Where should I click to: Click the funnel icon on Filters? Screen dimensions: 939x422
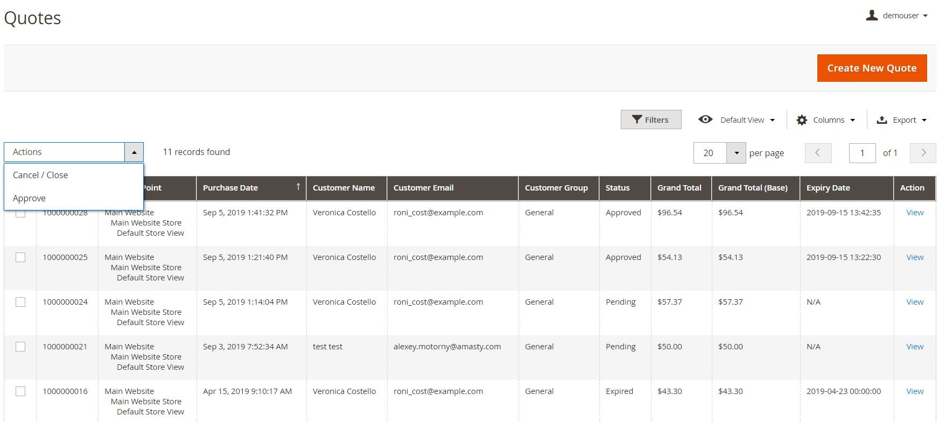click(x=636, y=119)
